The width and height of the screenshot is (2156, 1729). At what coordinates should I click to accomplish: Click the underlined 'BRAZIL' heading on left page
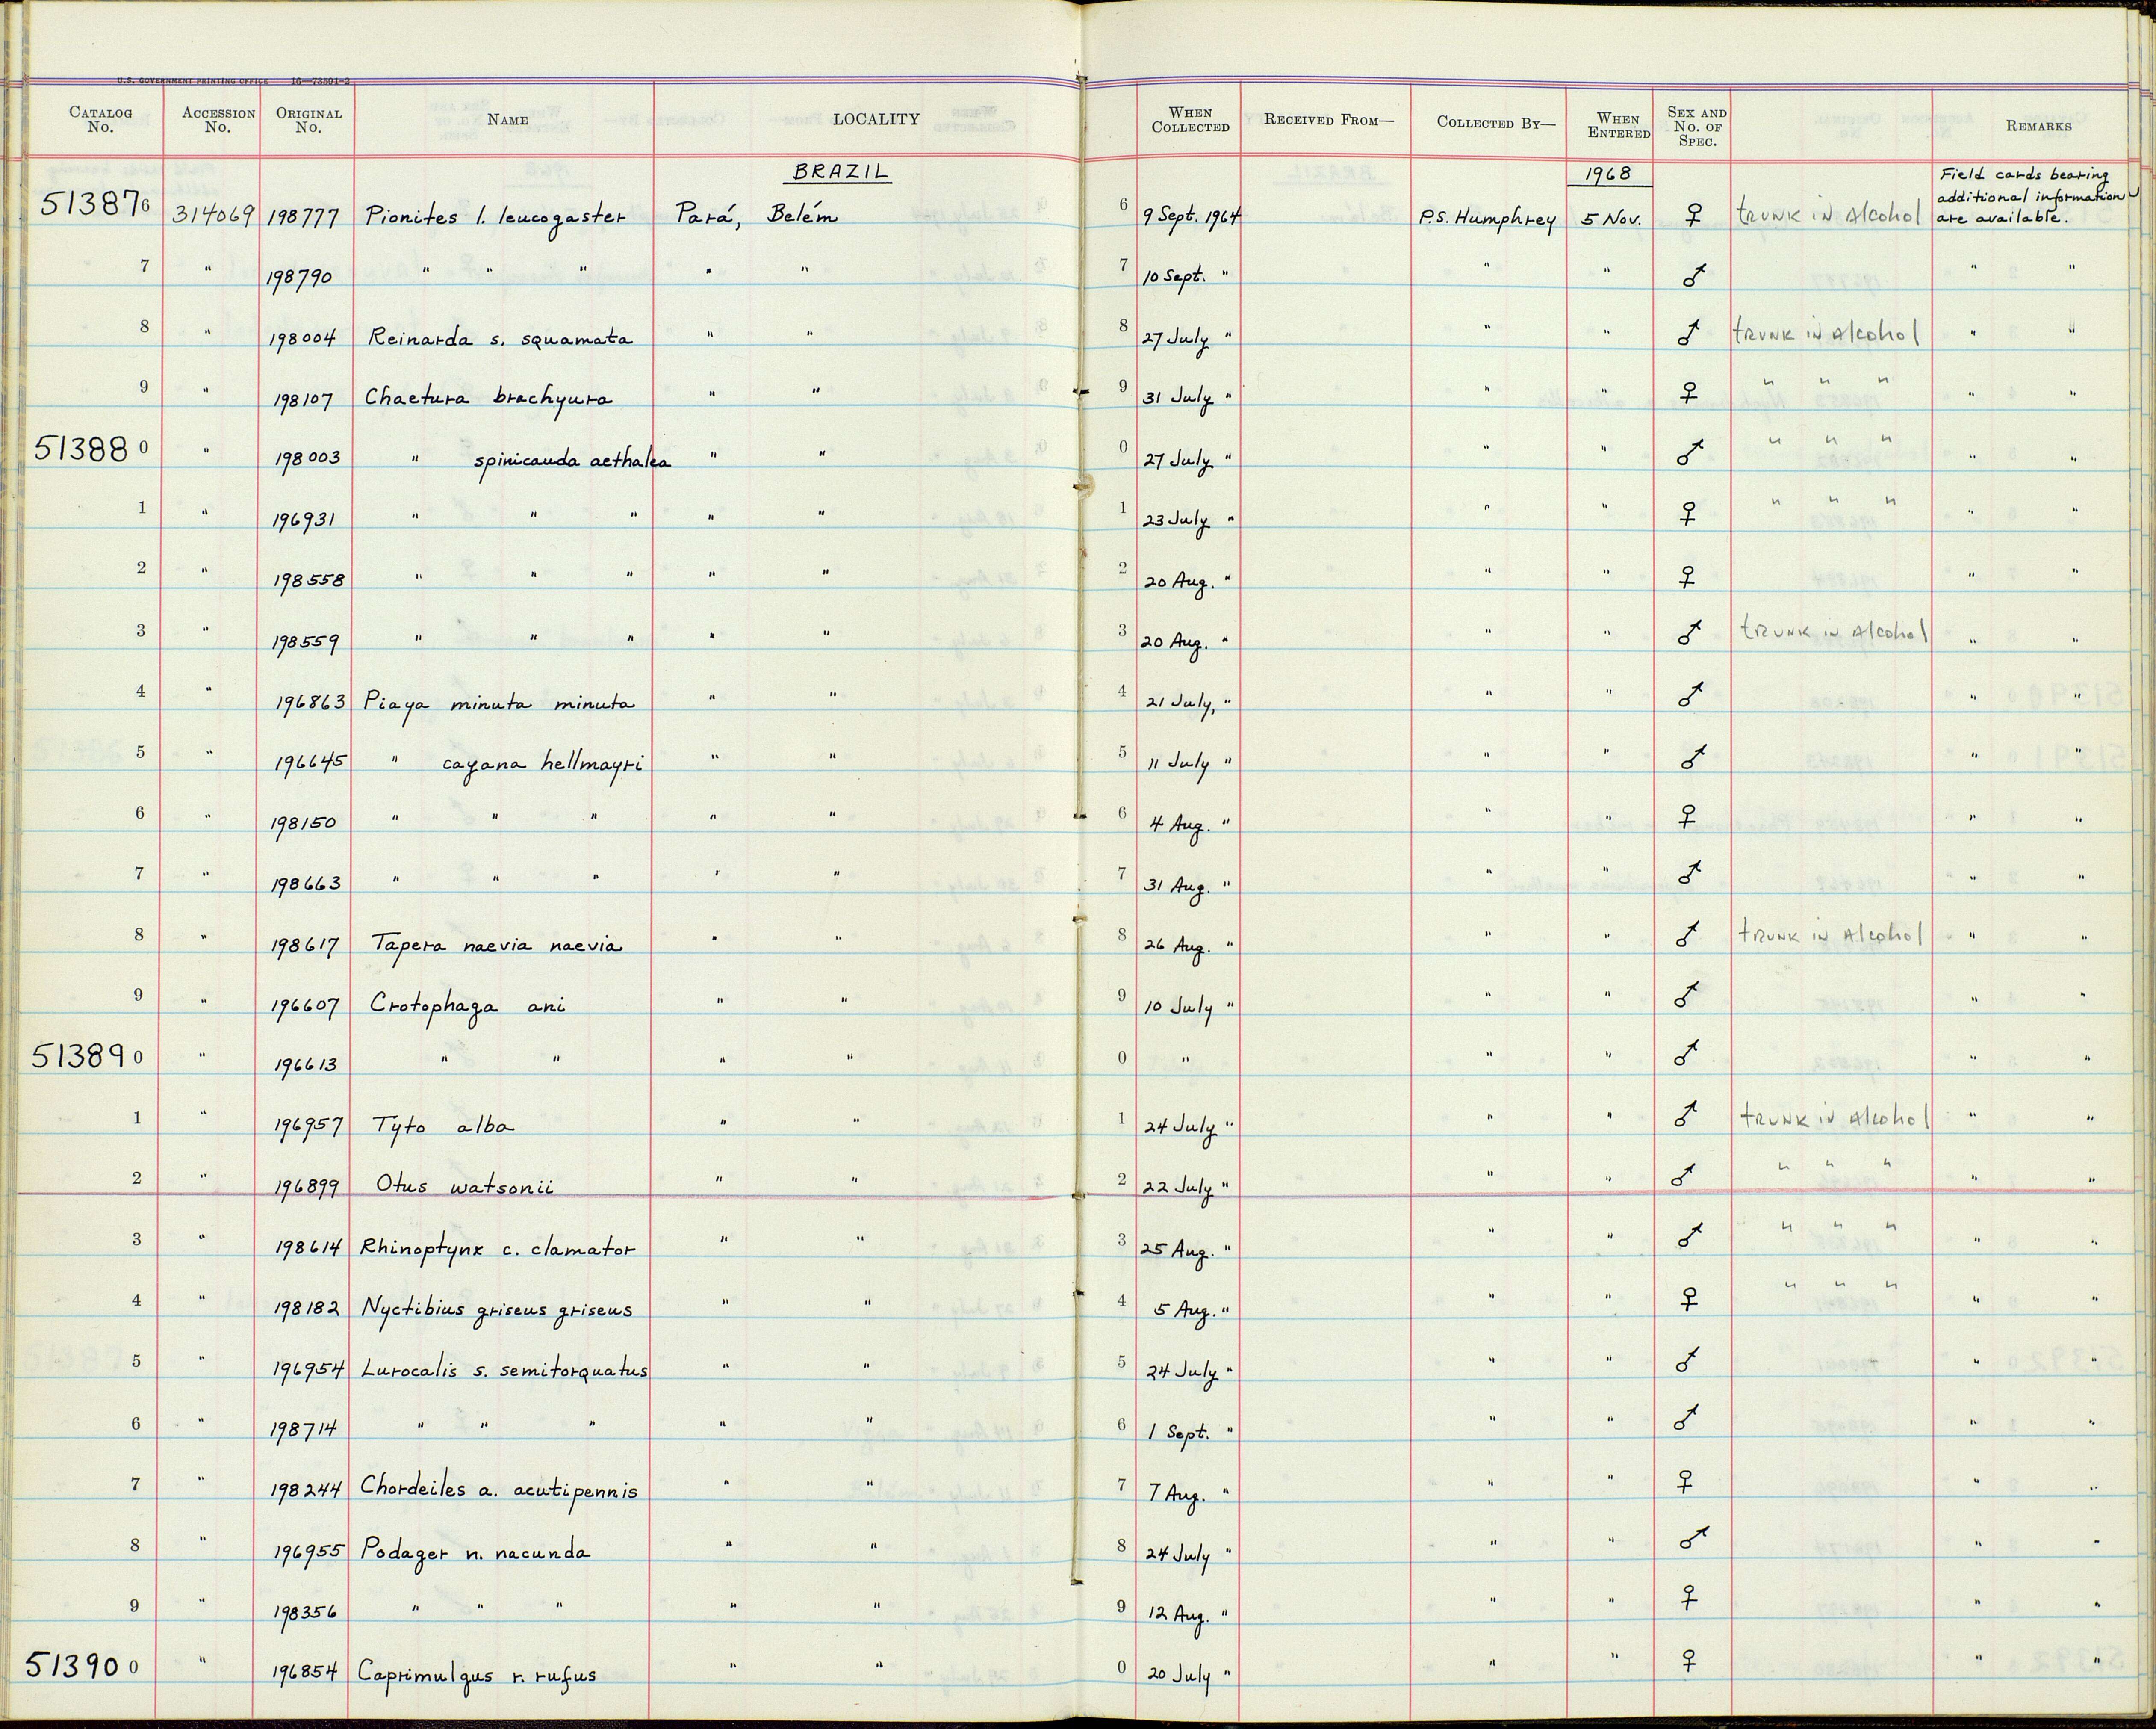click(840, 172)
